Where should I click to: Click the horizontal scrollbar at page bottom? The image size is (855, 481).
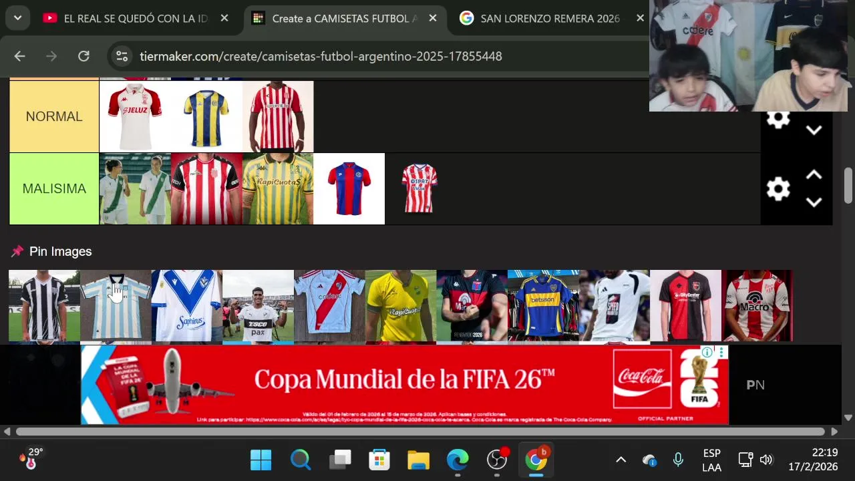click(x=420, y=432)
